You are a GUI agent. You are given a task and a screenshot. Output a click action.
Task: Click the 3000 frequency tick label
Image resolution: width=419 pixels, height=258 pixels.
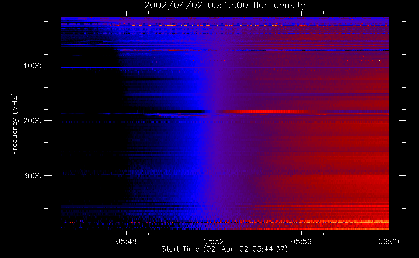(32, 176)
